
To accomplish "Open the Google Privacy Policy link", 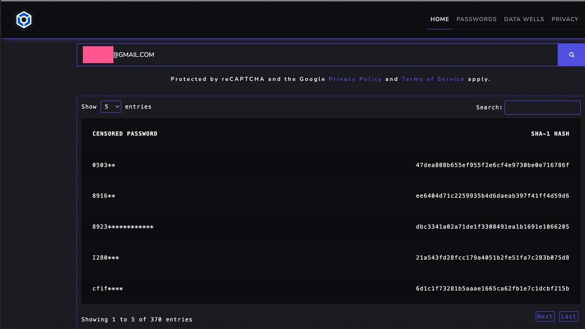I will pyautogui.click(x=355, y=79).
